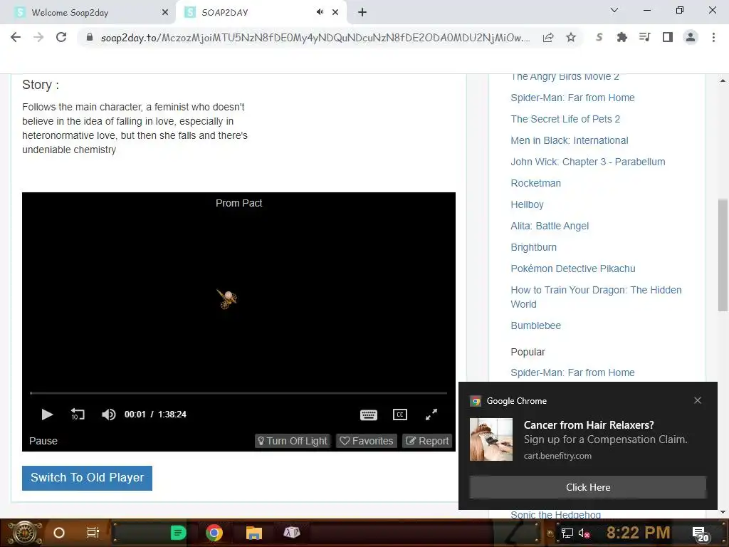Viewport: 729px width, 547px height.
Task: Open Rocketman movie link
Action: click(535, 183)
